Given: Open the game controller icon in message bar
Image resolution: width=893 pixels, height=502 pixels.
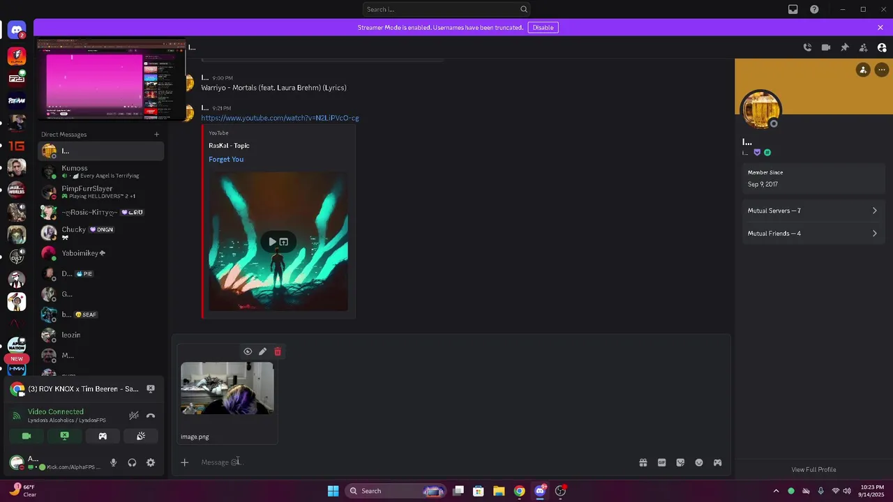Looking at the screenshot, I should tap(717, 462).
